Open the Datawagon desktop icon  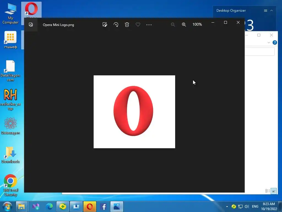tap(10, 126)
